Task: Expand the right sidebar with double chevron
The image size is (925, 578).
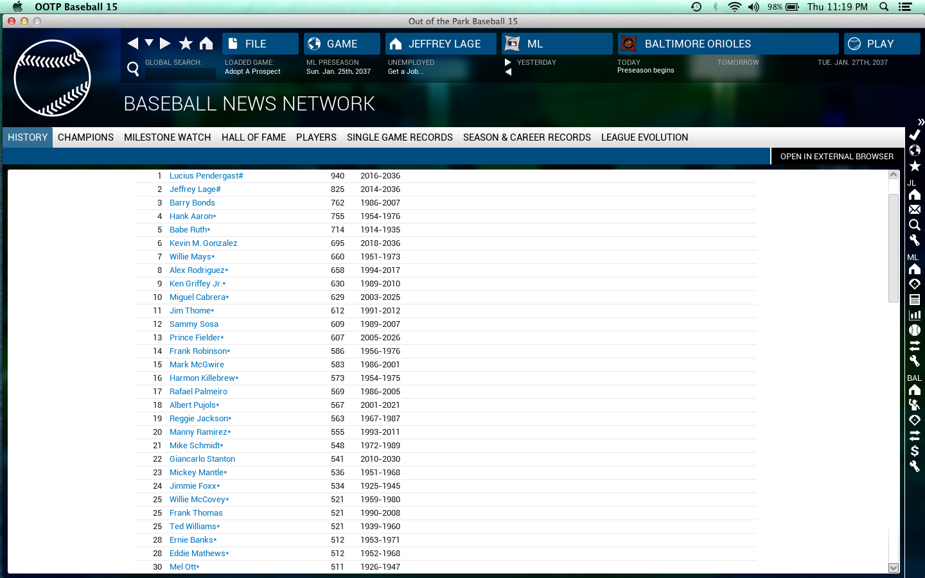Action: 921,121
